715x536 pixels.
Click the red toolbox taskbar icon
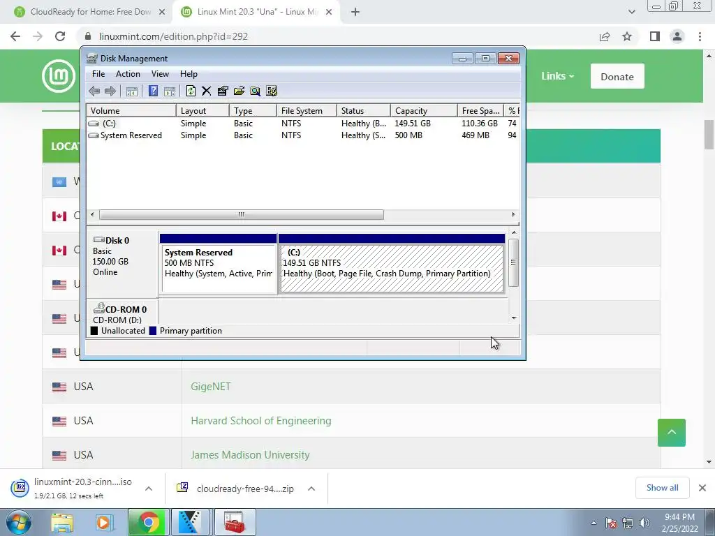point(235,522)
